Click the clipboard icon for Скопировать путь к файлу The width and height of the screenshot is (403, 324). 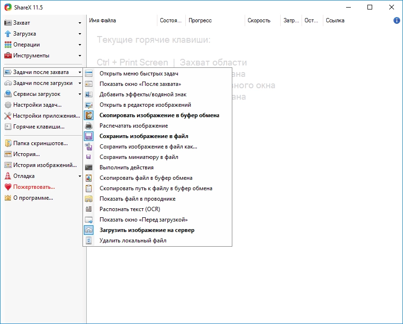click(89, 188)
